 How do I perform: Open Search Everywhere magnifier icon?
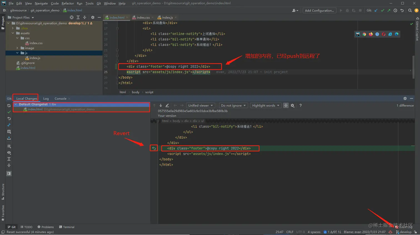[410, 11]
